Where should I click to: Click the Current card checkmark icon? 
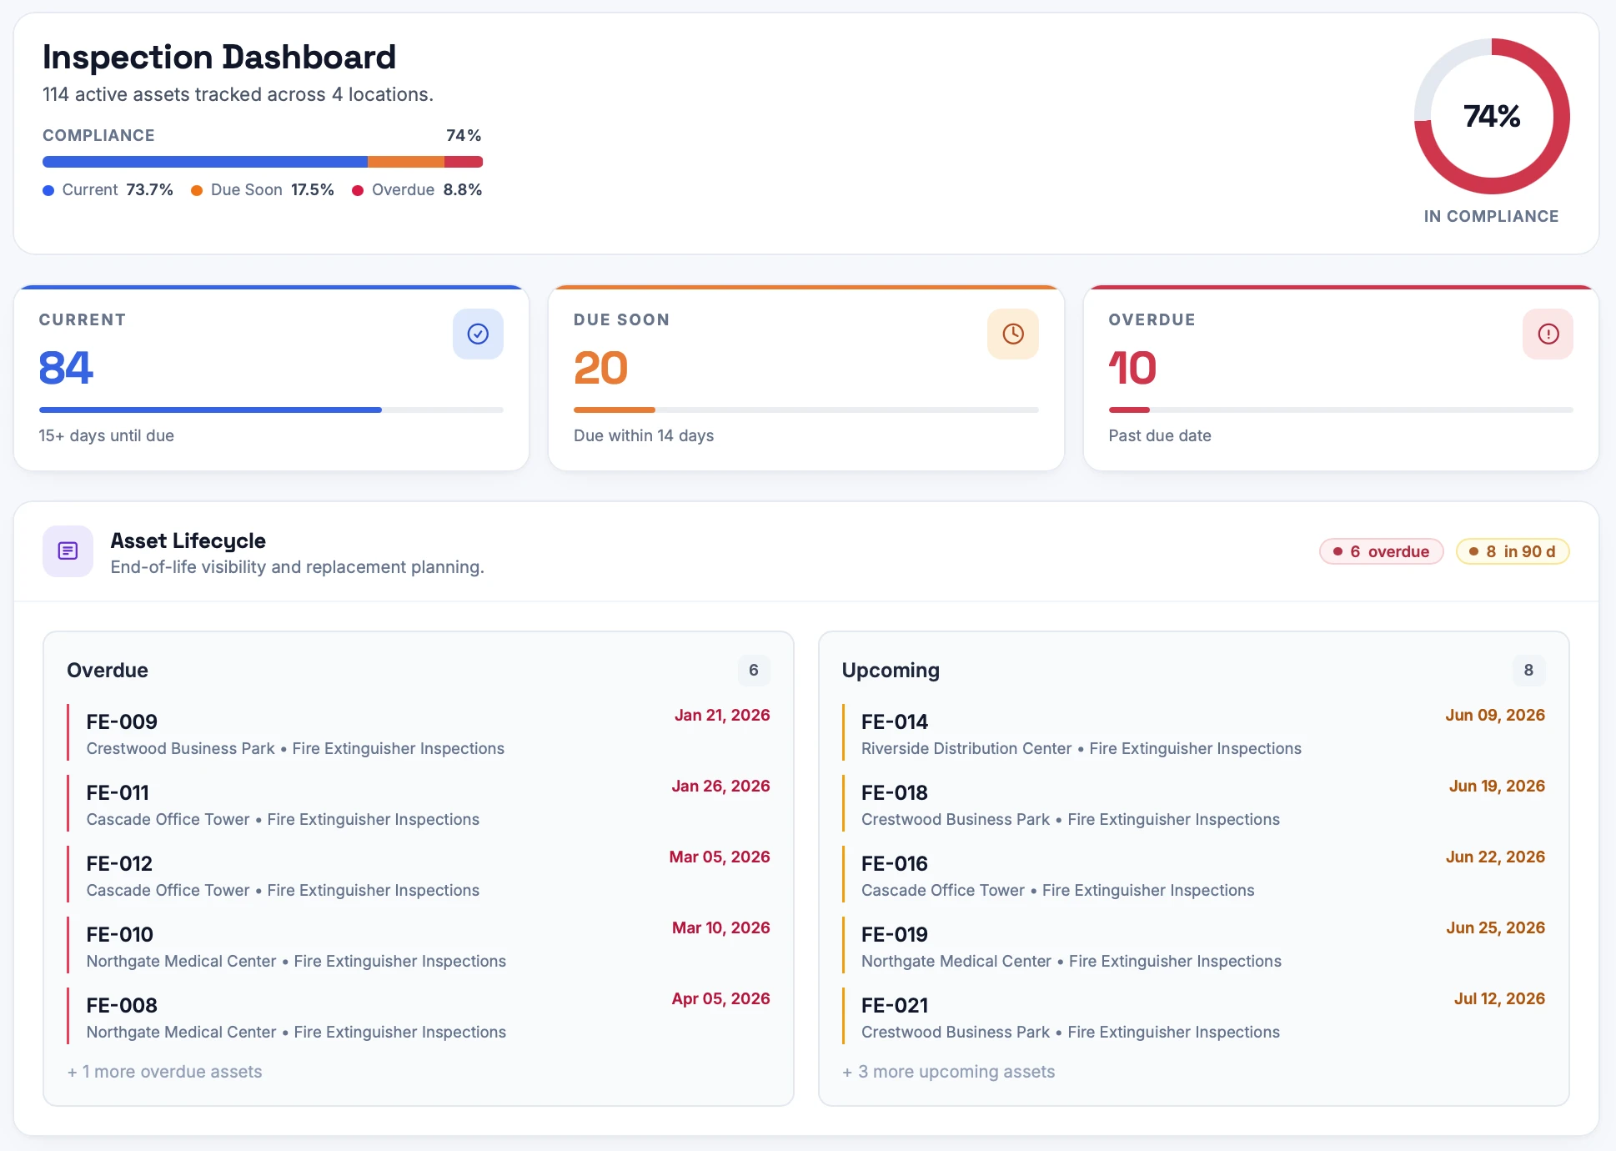click(478, 334)
